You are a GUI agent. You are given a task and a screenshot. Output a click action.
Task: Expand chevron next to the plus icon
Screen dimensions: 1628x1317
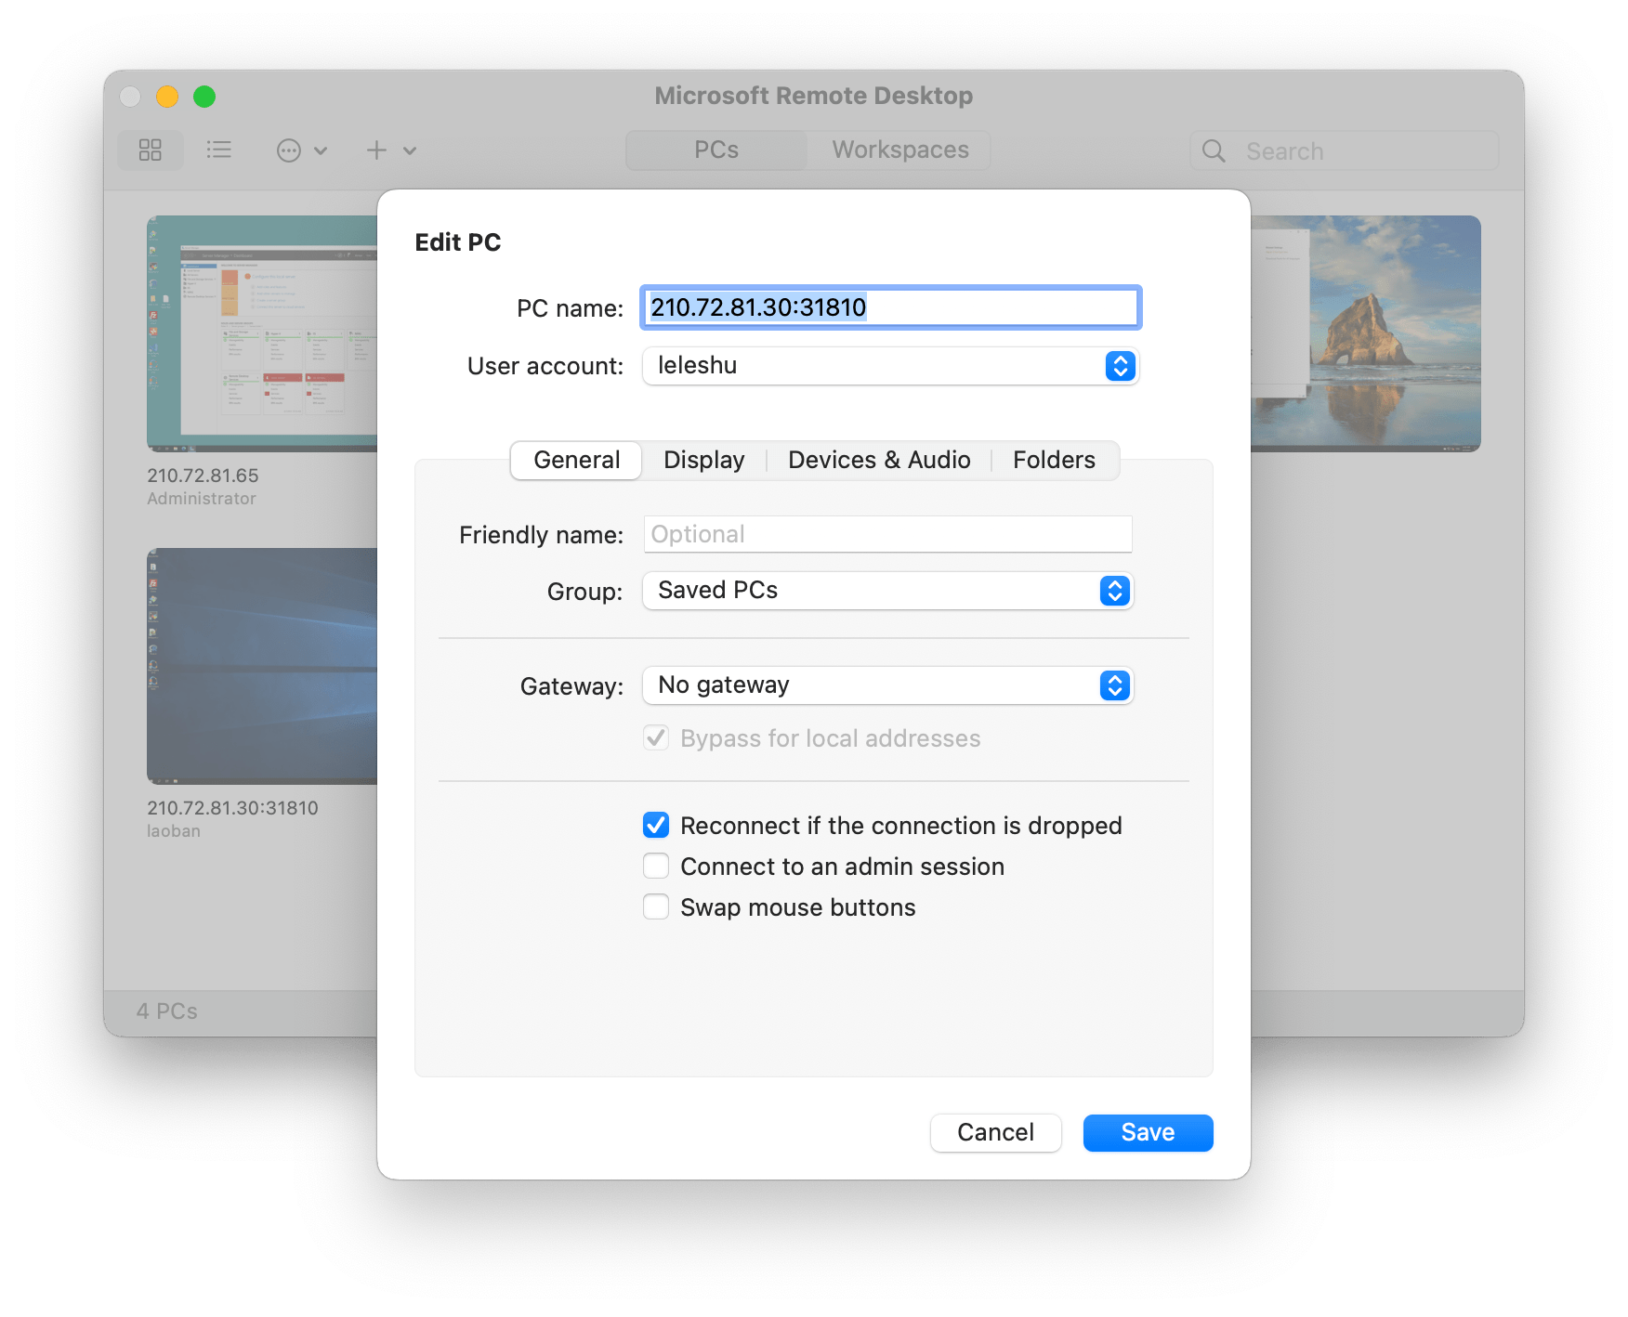410,150
